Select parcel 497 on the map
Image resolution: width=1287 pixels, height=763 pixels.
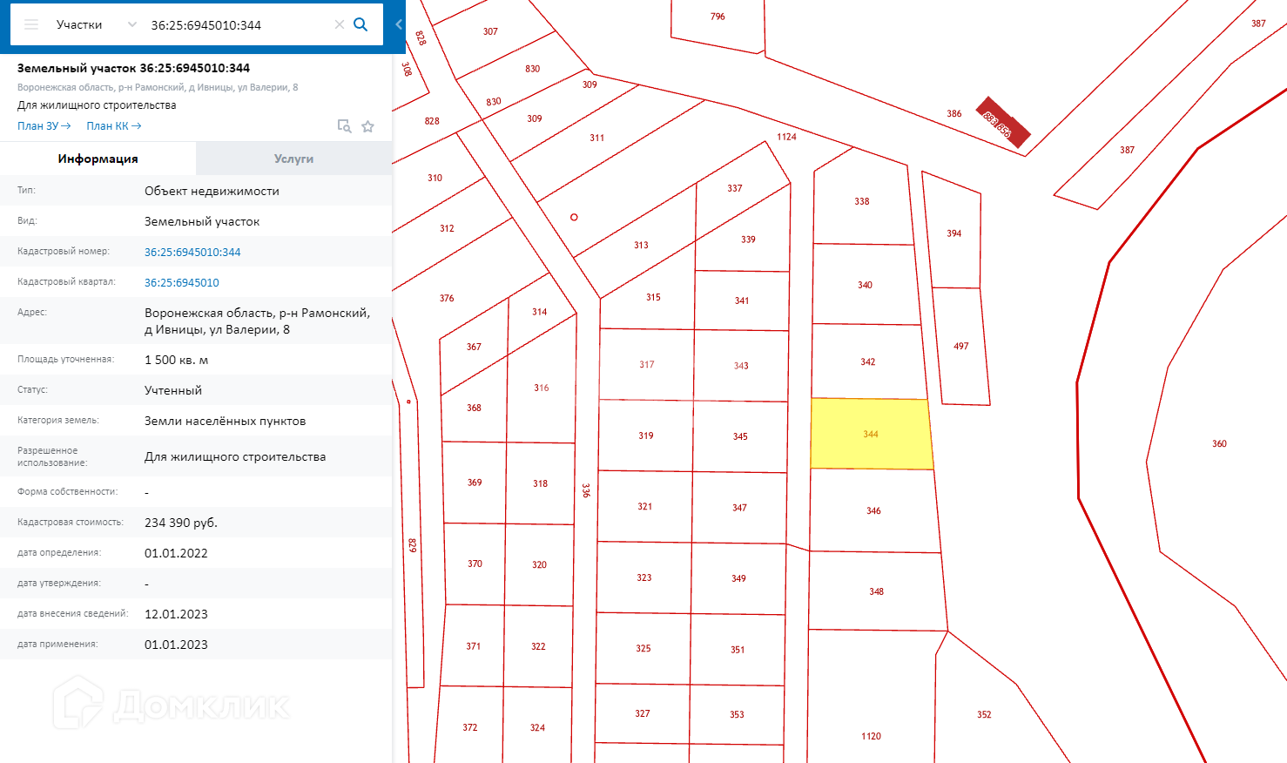pos(961,346)
